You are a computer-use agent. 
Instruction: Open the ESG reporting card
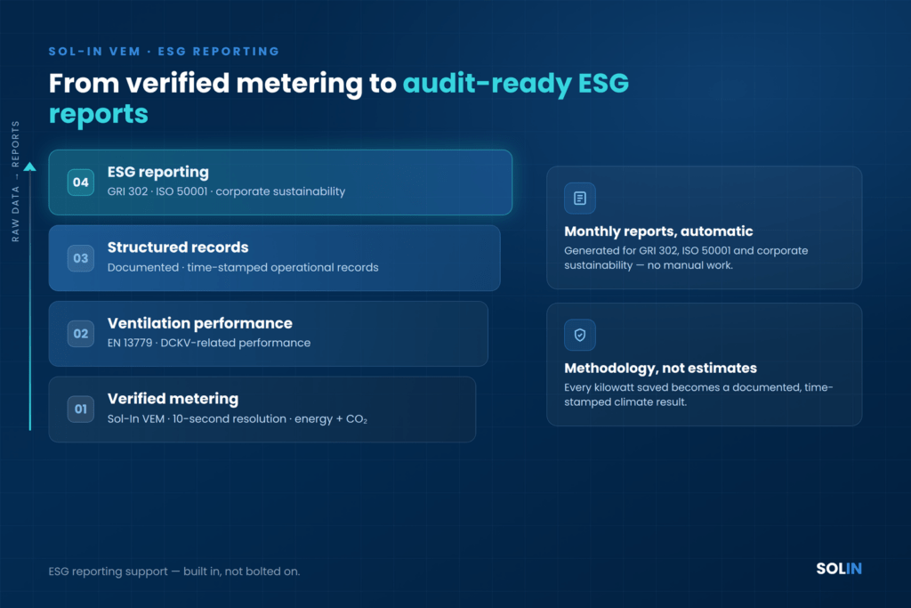(280, 182)
